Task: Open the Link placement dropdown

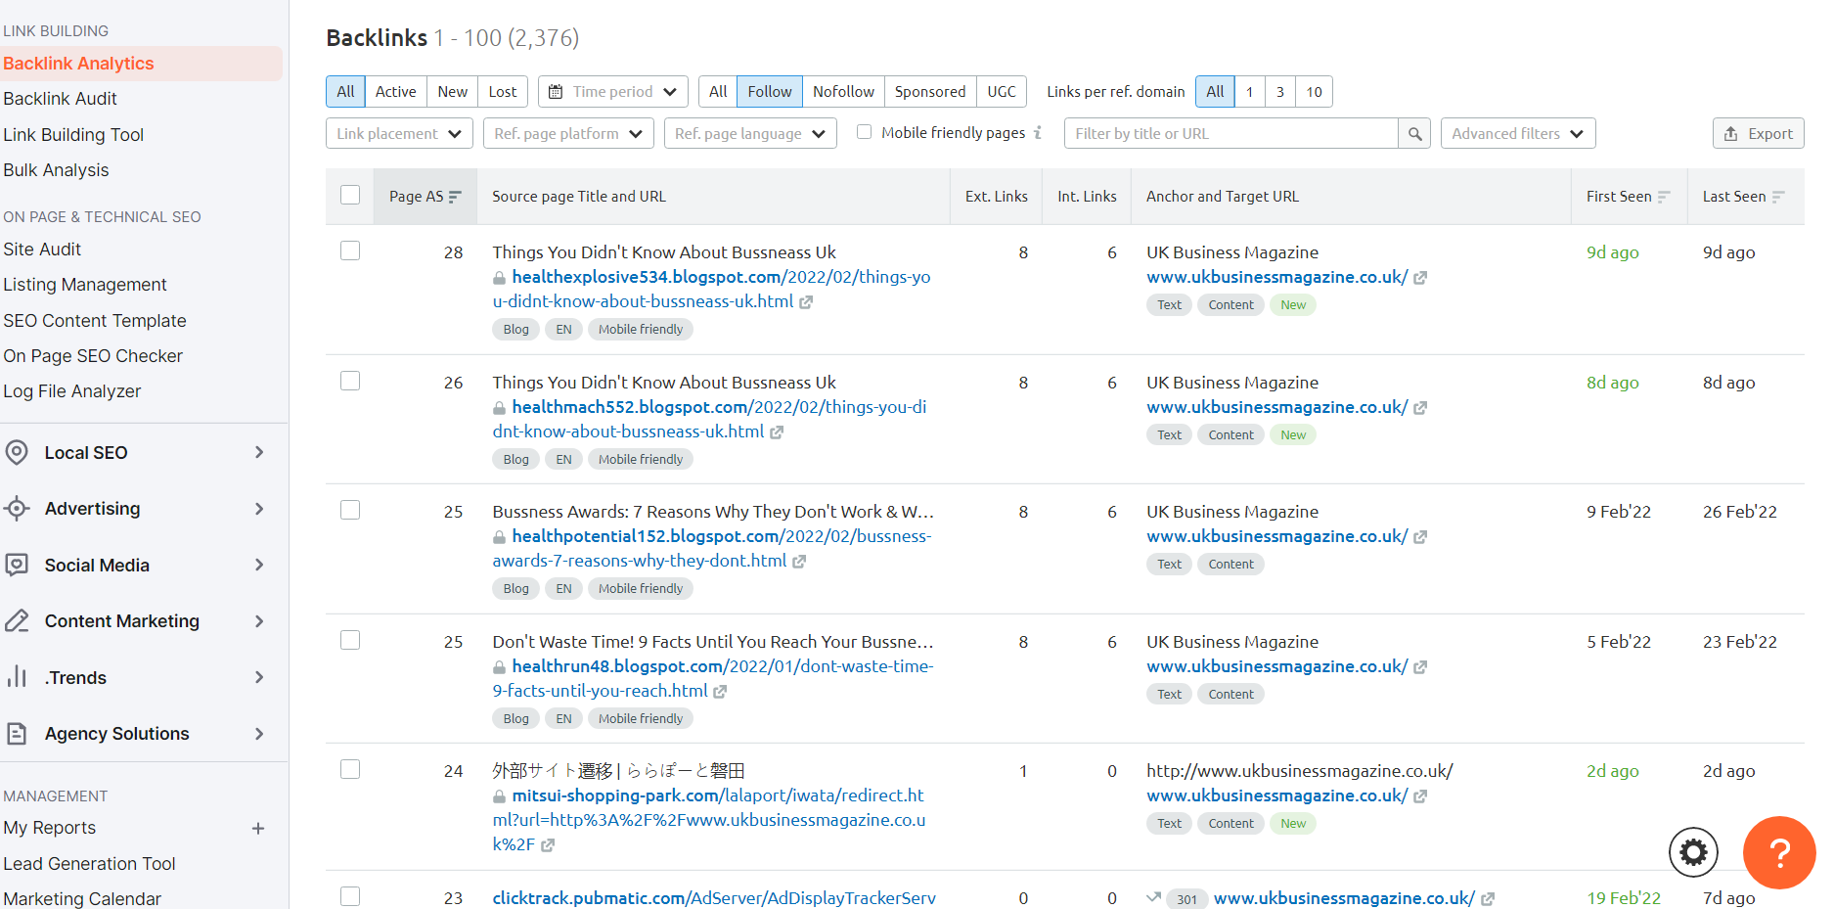Action: 399,134
